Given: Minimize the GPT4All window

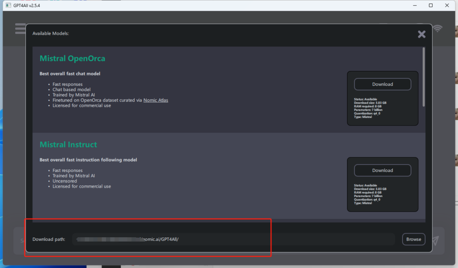Looking at the screenshot, I should click(x=411, y=5).
